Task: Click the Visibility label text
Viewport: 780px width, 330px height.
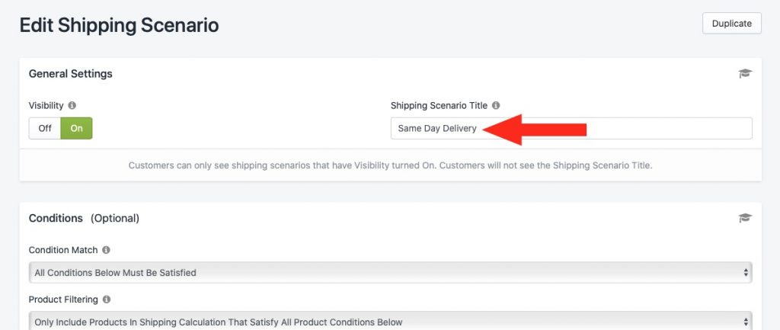Action: click(46, 105)
